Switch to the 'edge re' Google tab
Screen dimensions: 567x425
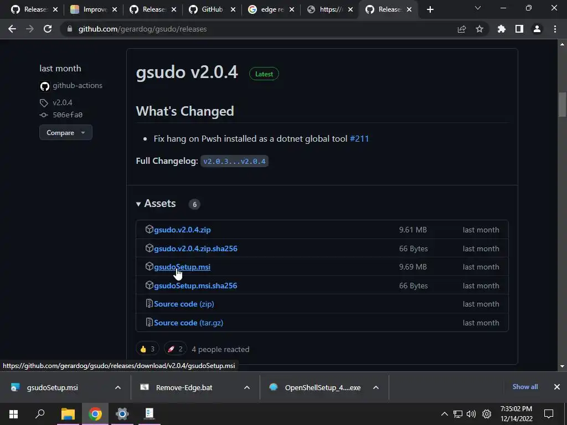click(266, 9)
